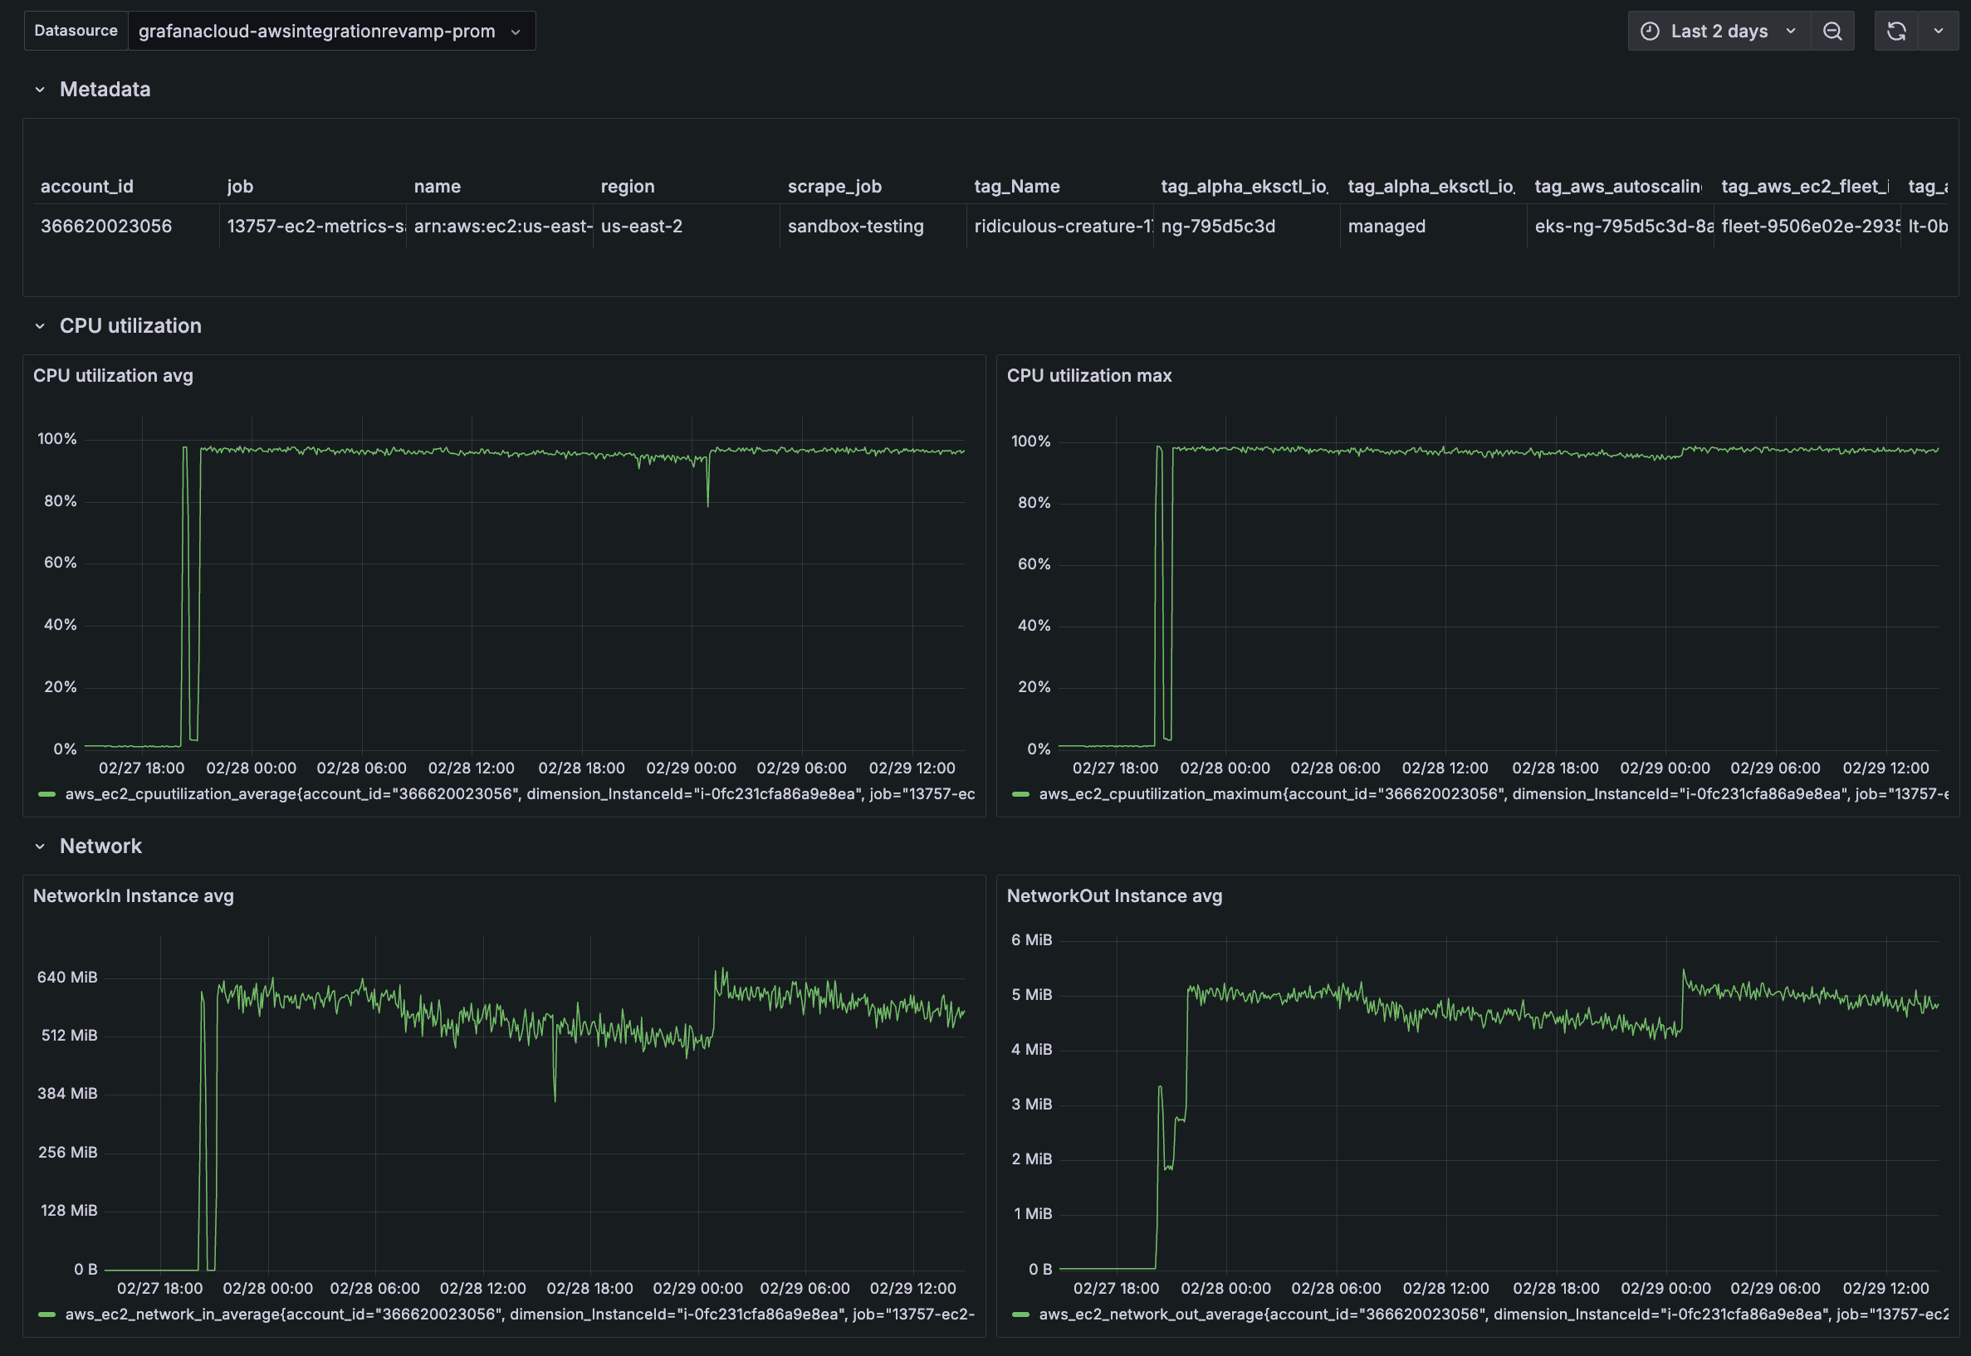Click the refresh dashboard icon
This screenshot has height=1356, width=1971.
tap(1896, 32)
